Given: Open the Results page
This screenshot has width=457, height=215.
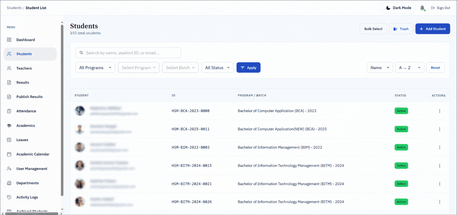Looking at the screenshot, I should point(30,82).
